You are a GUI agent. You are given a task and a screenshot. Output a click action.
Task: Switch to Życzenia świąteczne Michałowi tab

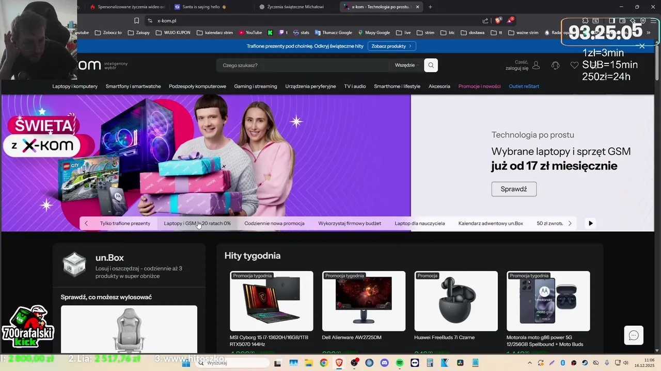point(295,7)
